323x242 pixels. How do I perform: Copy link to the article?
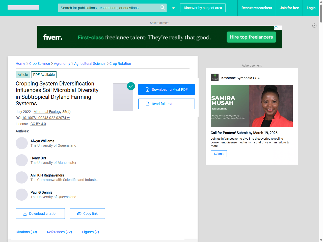click(87, 214)
